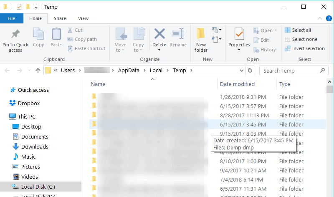
Task: Open Videos in navigation pane
Action: click(x=25, y=177)
